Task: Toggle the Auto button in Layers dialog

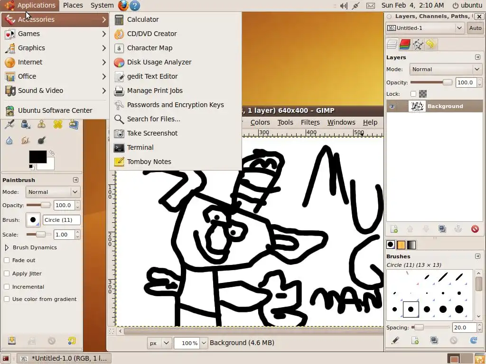Action: click(475, 28)
